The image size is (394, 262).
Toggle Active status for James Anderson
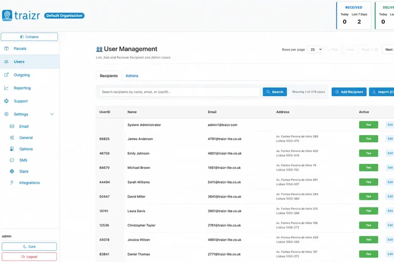(368, 139)
